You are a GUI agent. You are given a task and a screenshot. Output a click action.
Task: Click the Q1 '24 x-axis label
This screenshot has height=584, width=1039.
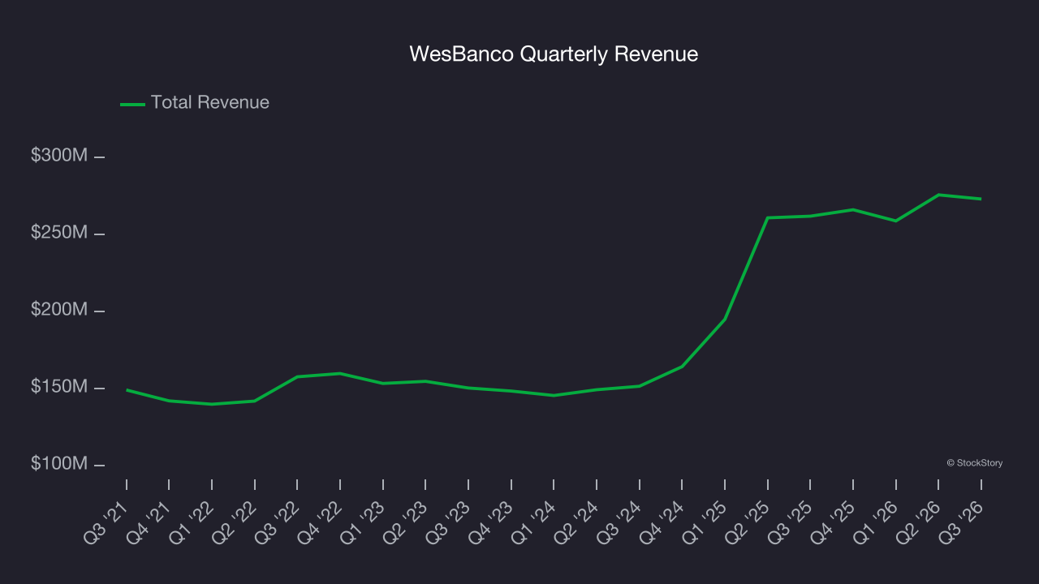tap(533, 522)
